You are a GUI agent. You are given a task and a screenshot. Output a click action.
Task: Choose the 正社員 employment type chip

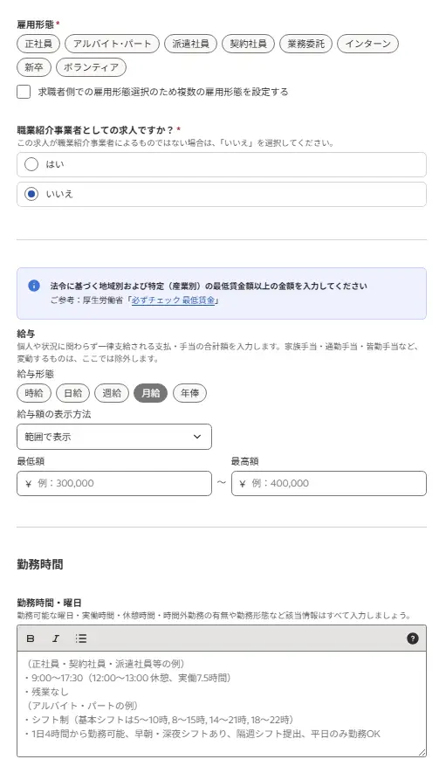(x=38, y=44)
